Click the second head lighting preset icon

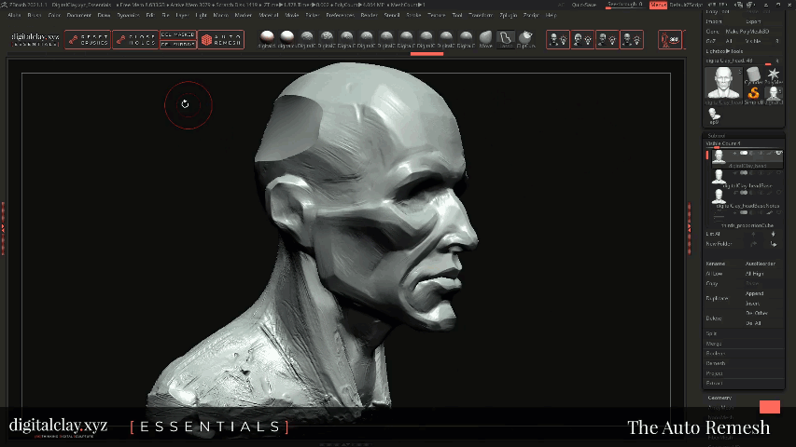click(x=582, y=39)
